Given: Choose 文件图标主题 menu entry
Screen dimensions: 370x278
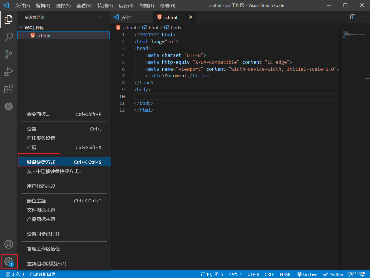Looking at the screenshot, I should click(64, 210).
